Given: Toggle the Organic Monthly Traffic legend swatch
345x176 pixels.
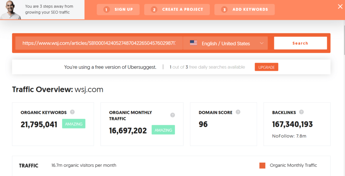Looking at the screenshot, I should point(262,165).
